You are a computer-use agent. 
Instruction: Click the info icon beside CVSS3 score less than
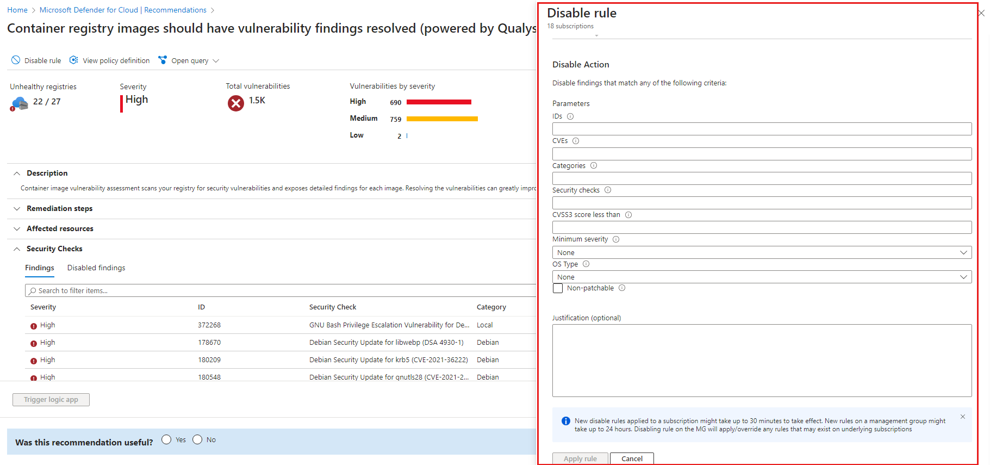pos(628,215)
